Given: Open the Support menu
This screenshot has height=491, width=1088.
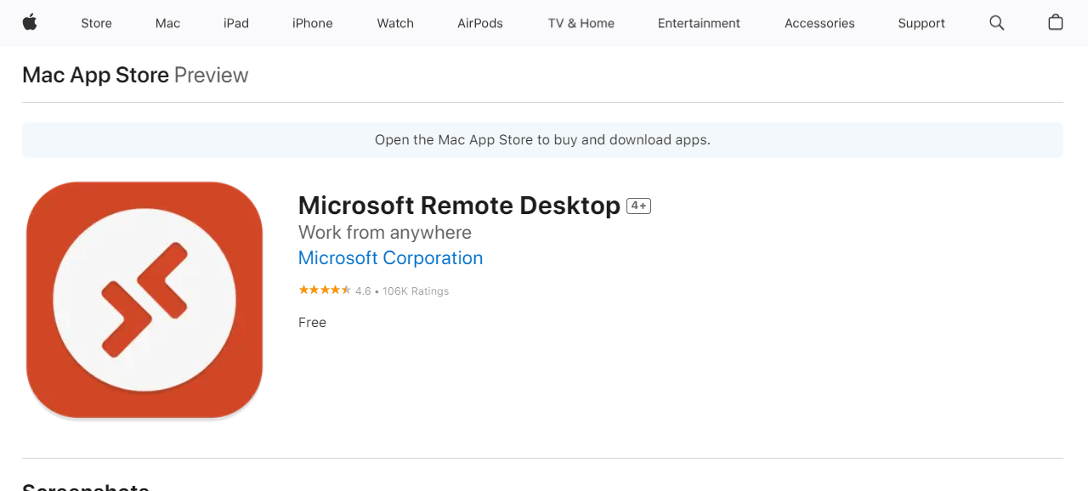Looking at the screenshot, I should (921, 23).
